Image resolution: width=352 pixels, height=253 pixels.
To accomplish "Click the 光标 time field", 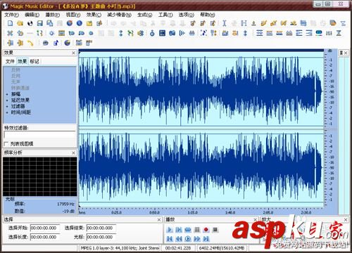I will (x=101, y=237).
